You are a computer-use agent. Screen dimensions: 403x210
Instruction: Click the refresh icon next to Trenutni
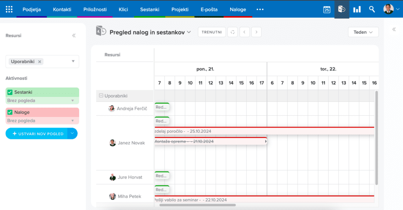tap(233, 32)
